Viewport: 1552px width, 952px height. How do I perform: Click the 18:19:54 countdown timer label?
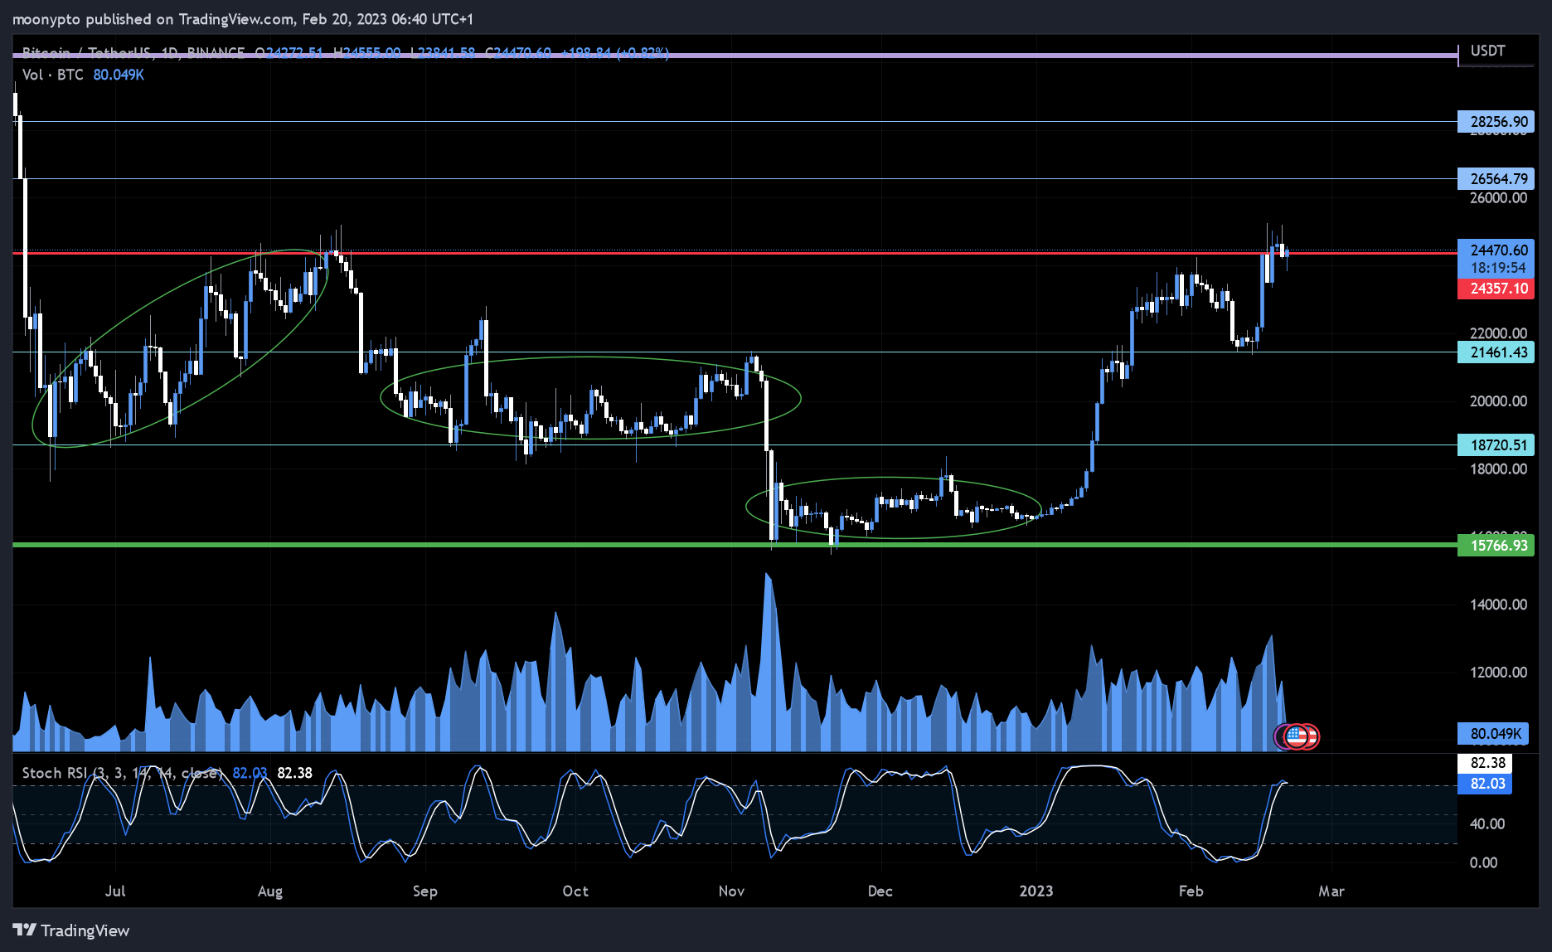[1498, 268]
